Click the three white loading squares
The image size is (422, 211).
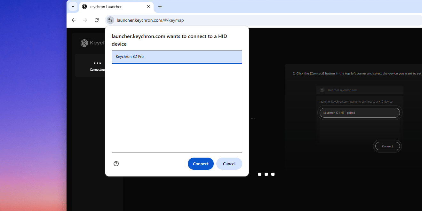coord(266,174)
